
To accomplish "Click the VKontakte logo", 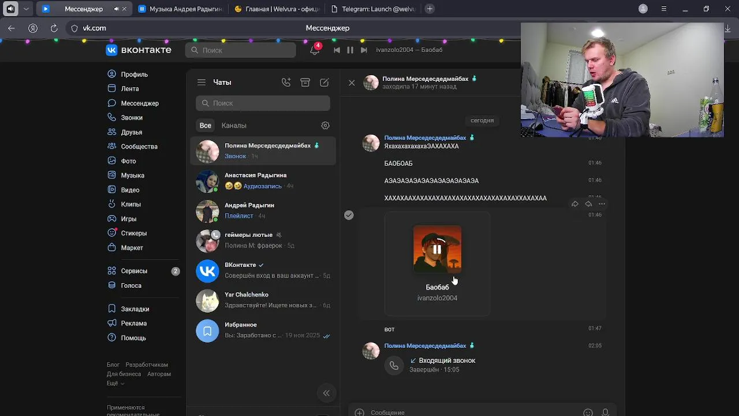I will (x=139, y=50).
